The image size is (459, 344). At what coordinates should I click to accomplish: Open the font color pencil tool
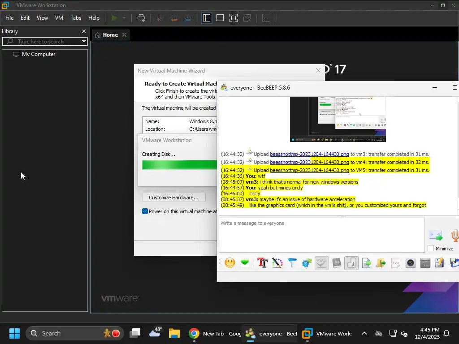click(277, 262)
